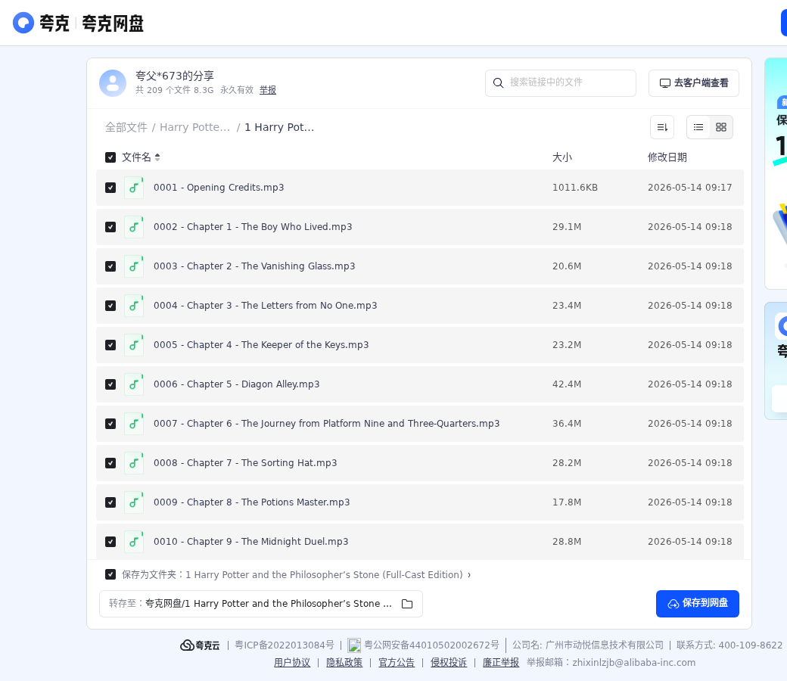Open the sort order icon button

coord(662,127)
